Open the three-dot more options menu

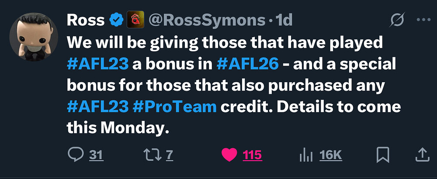coord(423,20)
